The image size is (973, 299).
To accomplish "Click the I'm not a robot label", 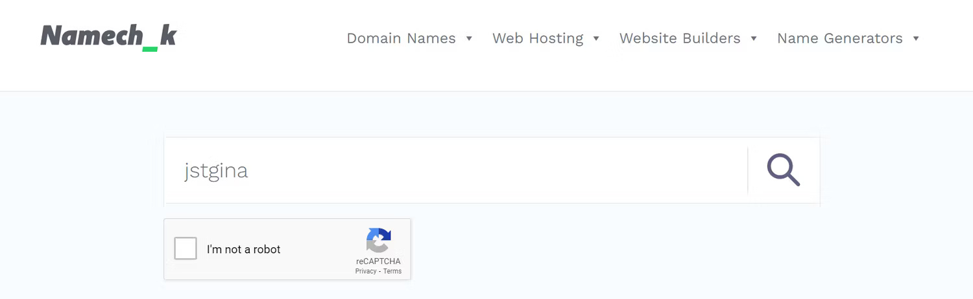I will 244,249.
